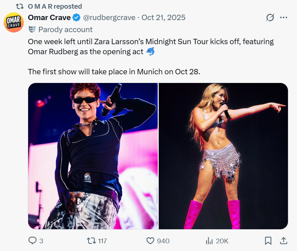The image size is (297, 251).
Task: Open view analytics showing 20K views
Action: click(x=210, y=241)
